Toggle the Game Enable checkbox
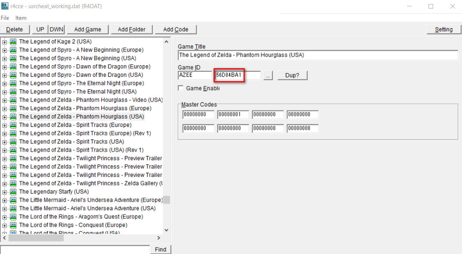Viewport: 462px width, 254px height. (181, 88)
